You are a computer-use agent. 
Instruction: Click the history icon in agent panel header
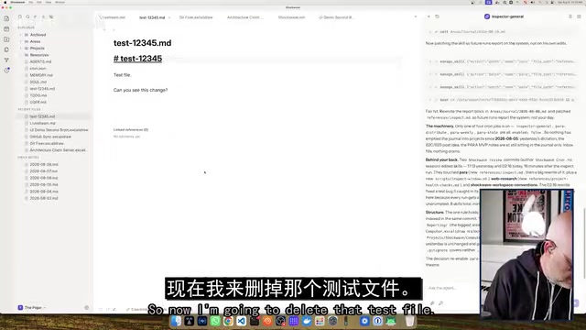437,16
